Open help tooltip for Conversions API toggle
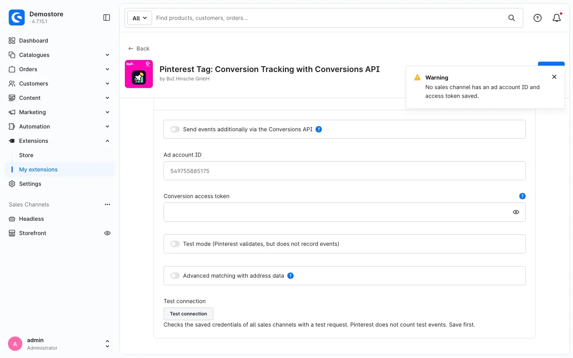This screenshot has height=358, width=573. pyautogui.click(x=319, y=129)
